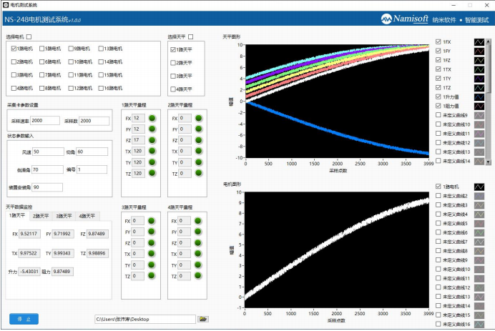
Task: Toggle the select-all checkbox next to 选择电机
Action: pos(29,36)
